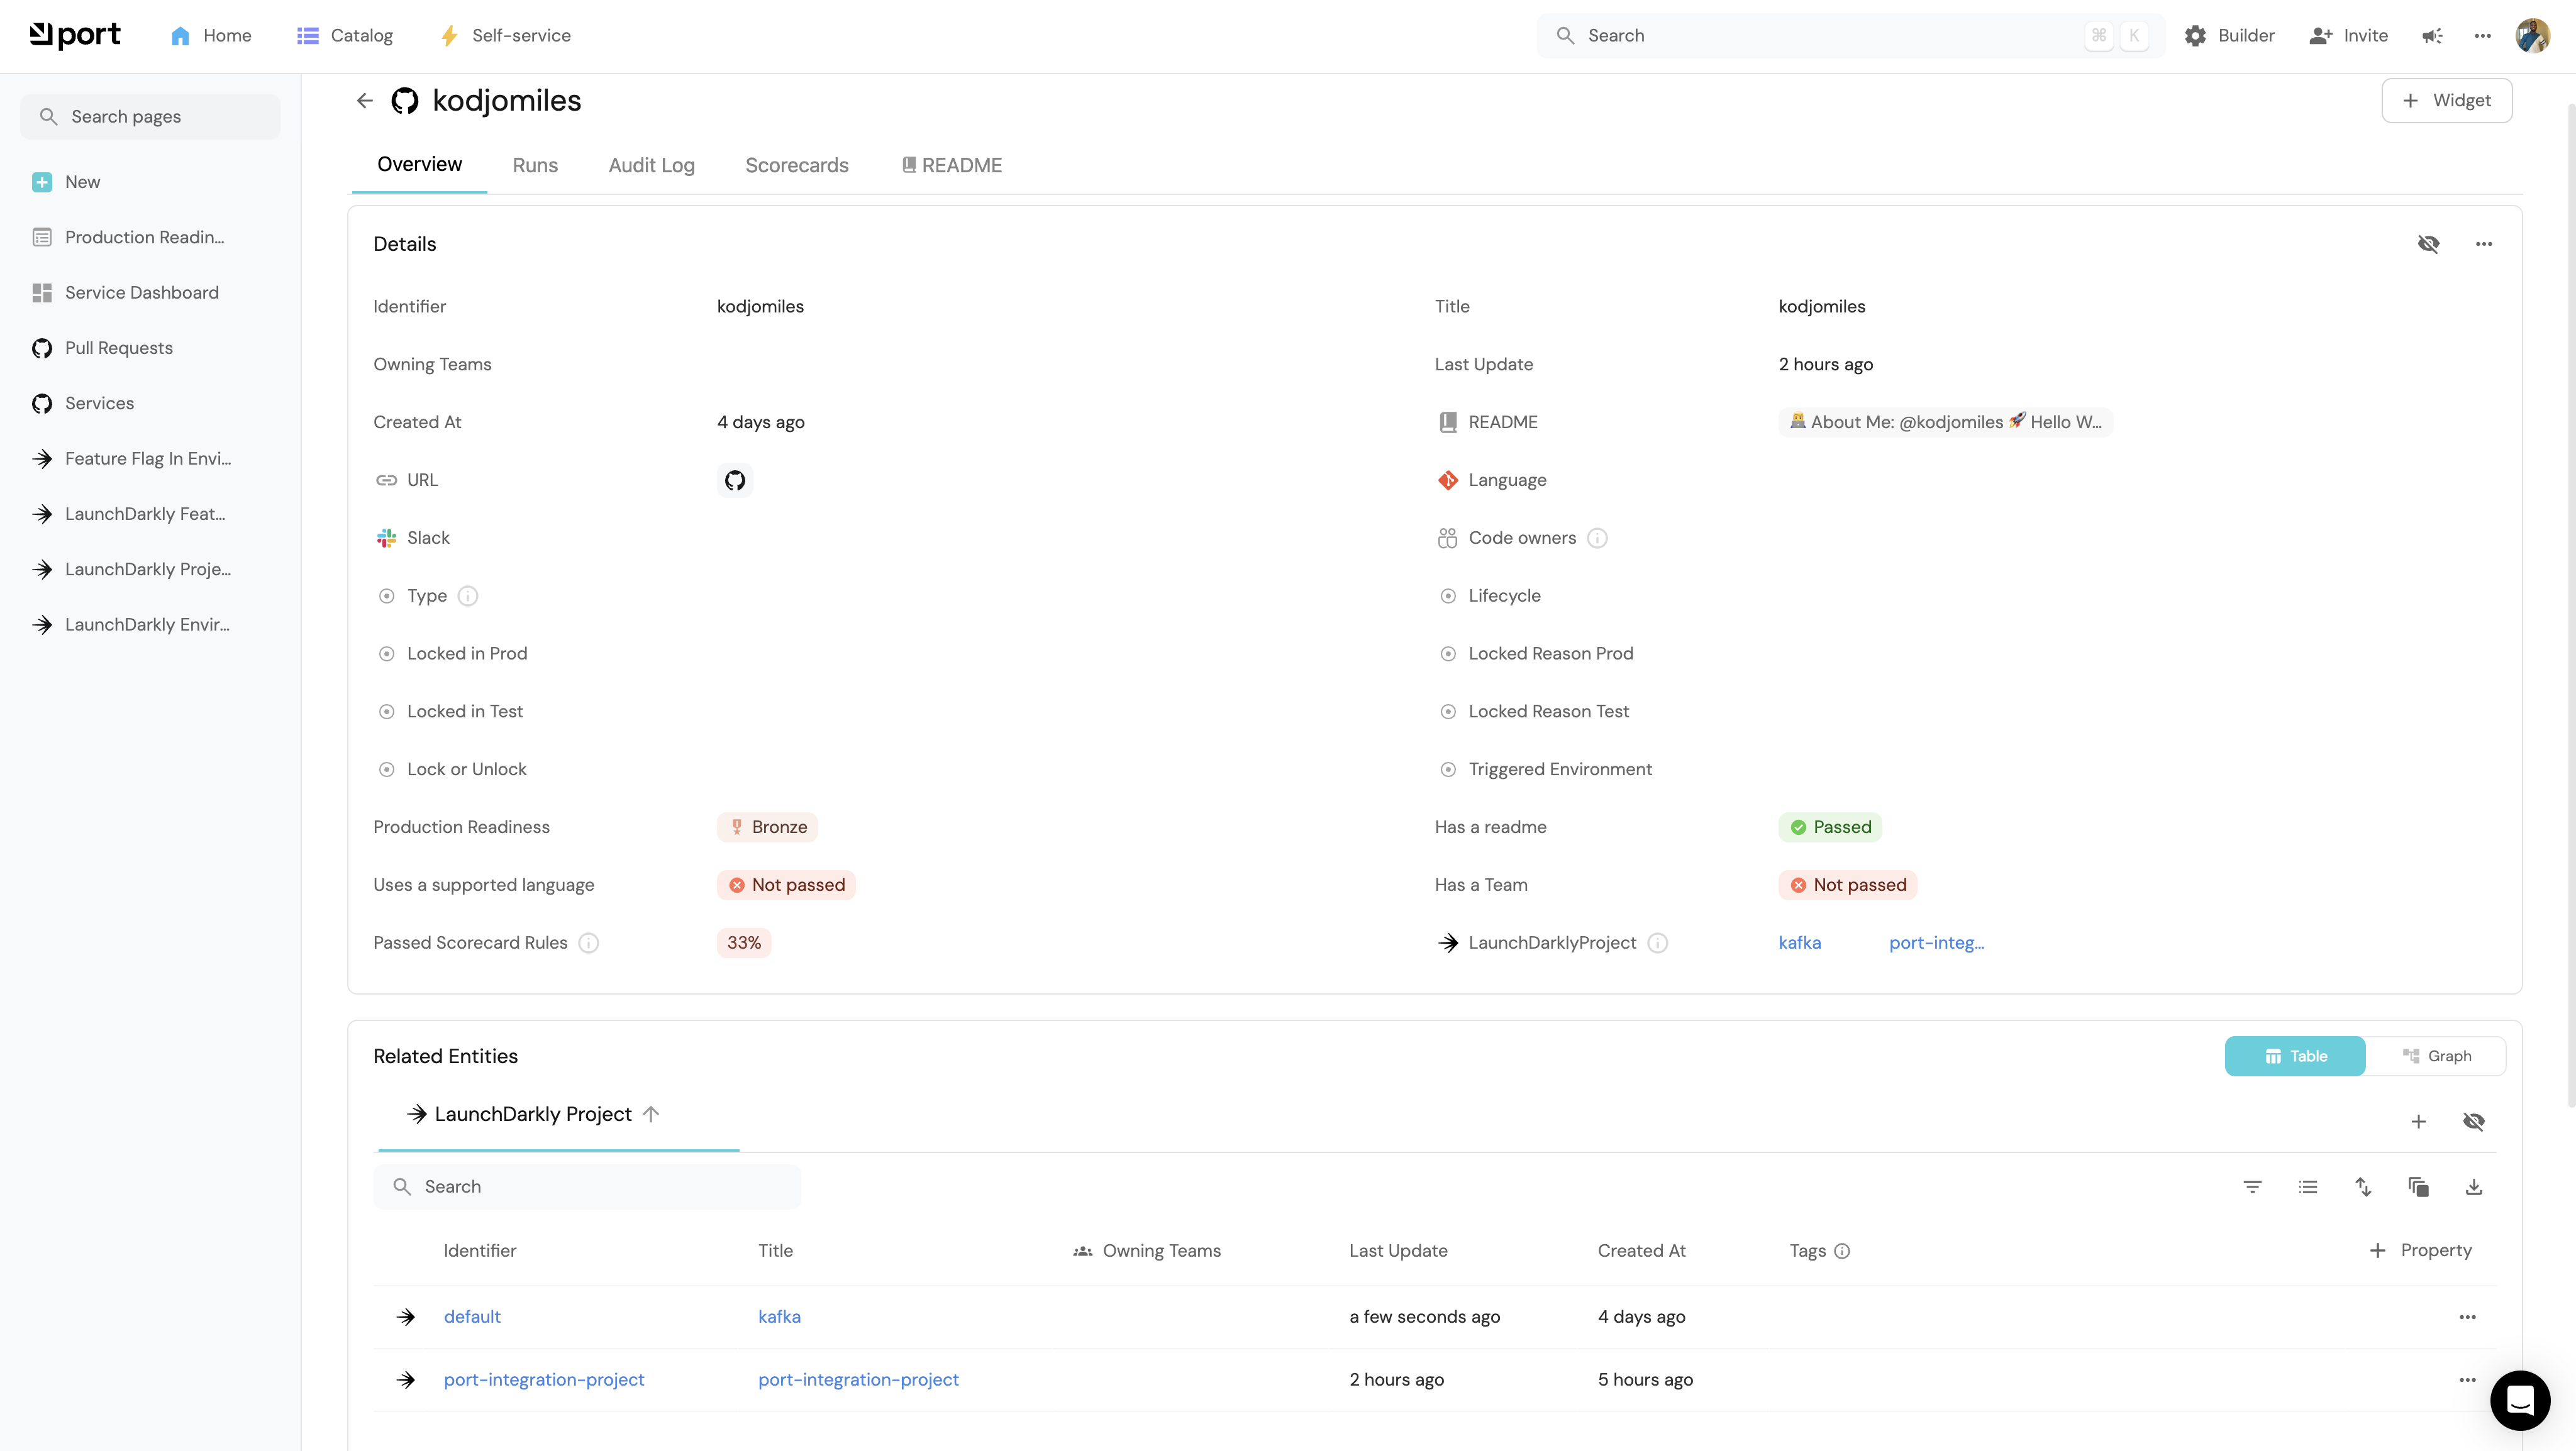This screenshot has width=2576, height=1451.
Task: Toggle hidden tabs in Related Entities
Action: (2474, 1122)
